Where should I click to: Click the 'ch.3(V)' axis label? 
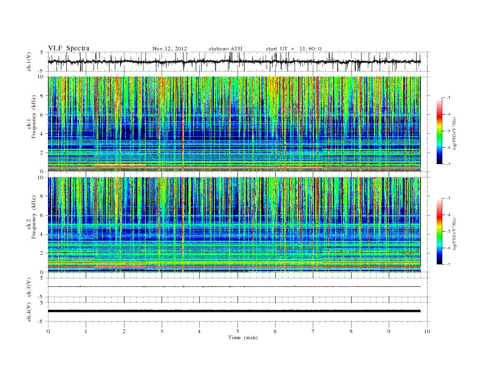click(29, 288)
